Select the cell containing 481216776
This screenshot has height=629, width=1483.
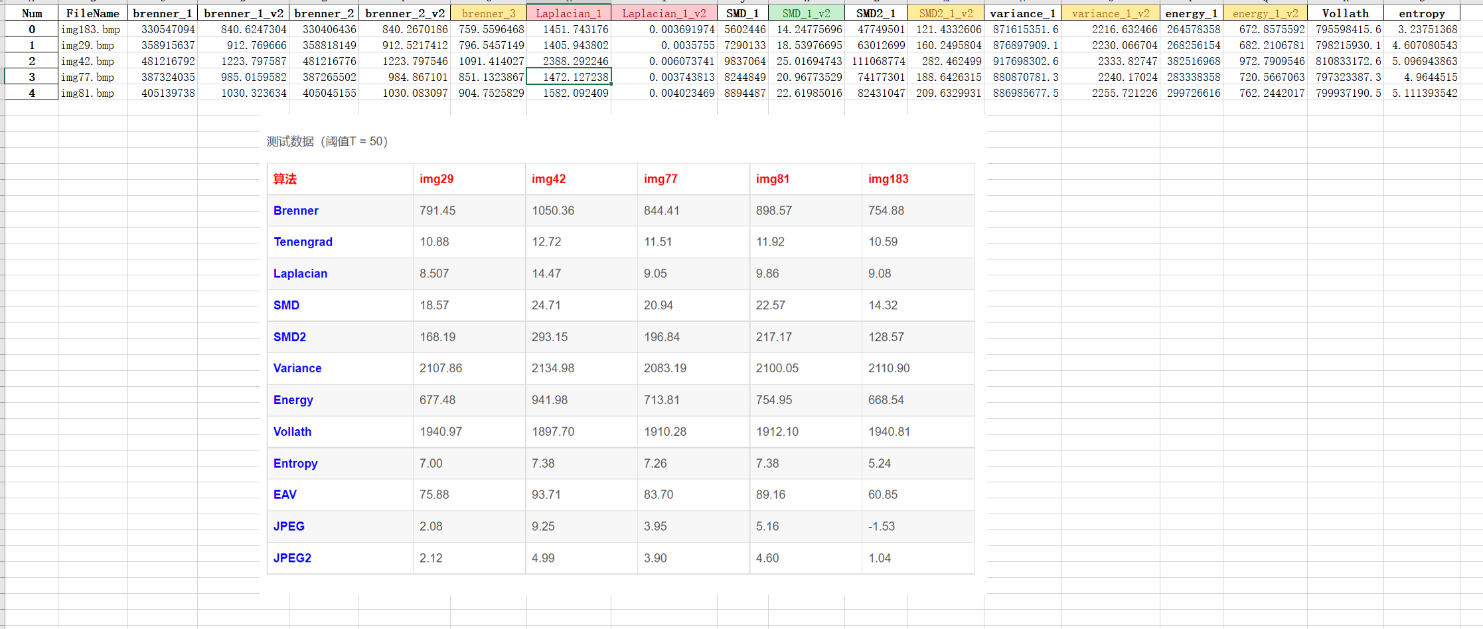[324, 61]
